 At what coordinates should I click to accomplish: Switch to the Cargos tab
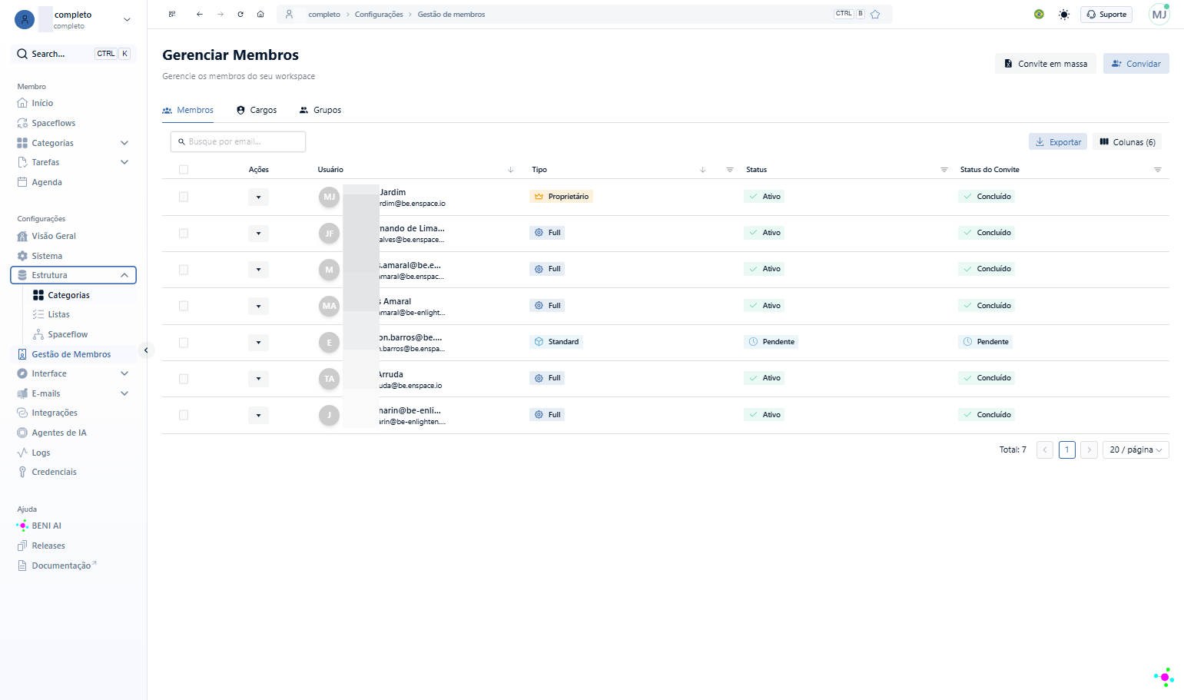click(x=257, y=110)
